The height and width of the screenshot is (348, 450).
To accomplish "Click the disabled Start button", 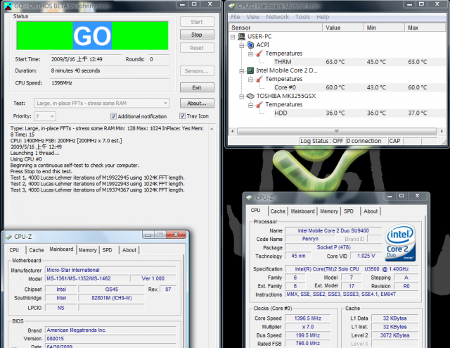I will tap(197, 22).
